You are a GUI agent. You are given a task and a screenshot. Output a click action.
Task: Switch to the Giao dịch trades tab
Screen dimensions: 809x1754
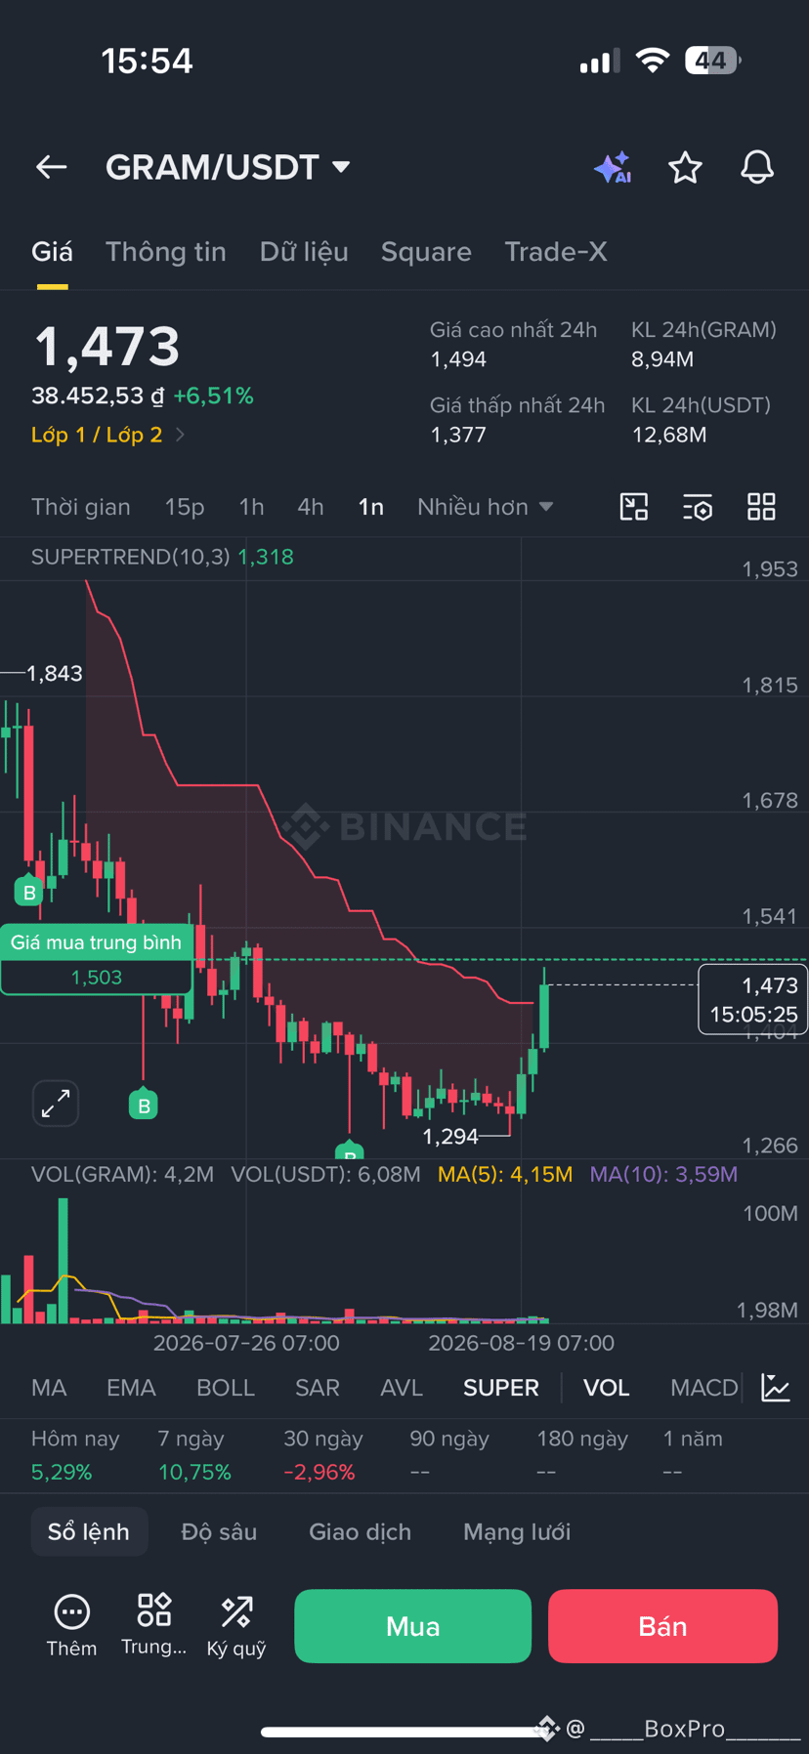pos(361,1531)
